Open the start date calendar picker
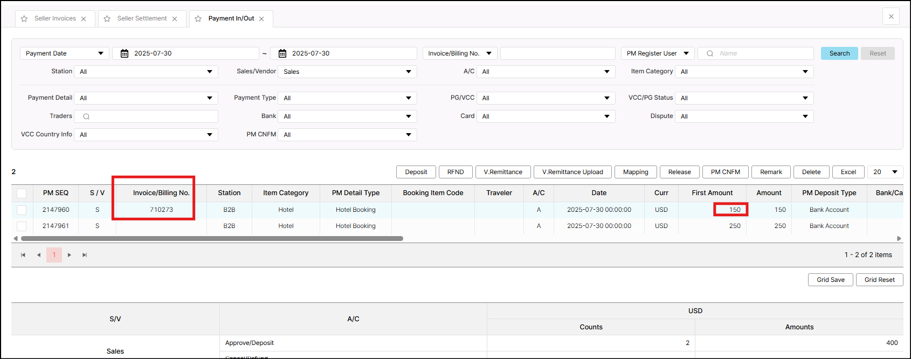The height and width of the screenshot is (359, 911). pyautogui.click(x=125, y=53)
